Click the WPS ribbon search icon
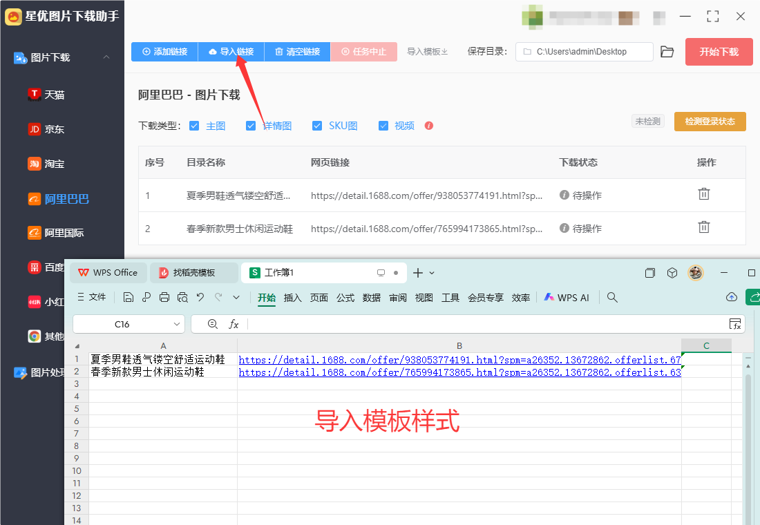 [612, 297]
